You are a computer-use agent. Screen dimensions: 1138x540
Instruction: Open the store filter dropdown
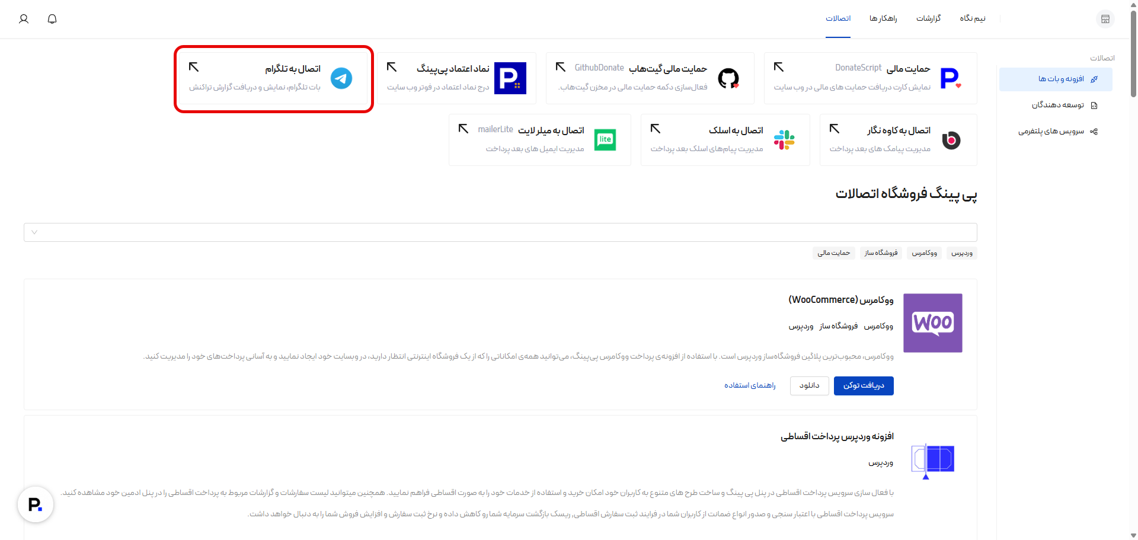coord(500,232)
